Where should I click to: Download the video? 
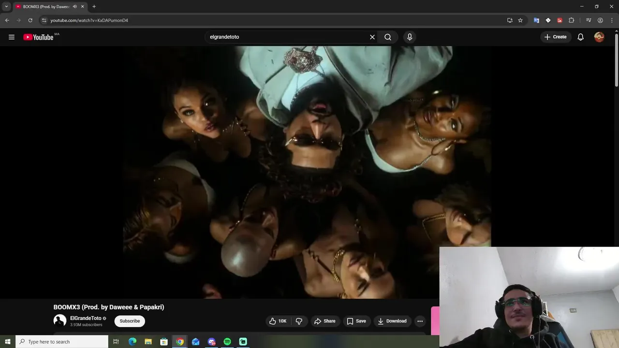coord(392,321)
